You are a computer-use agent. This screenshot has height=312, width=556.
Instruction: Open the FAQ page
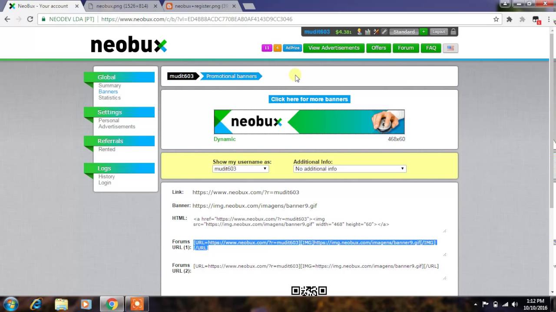point(431,48)
